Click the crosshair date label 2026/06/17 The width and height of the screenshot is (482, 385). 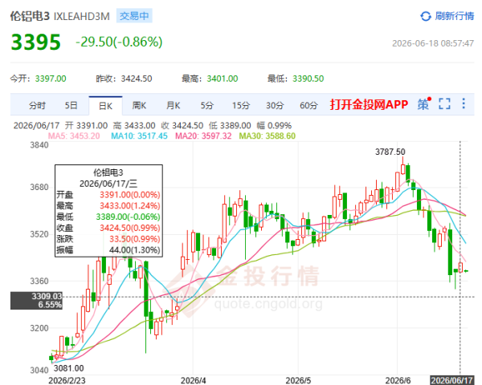click(451, 380)
